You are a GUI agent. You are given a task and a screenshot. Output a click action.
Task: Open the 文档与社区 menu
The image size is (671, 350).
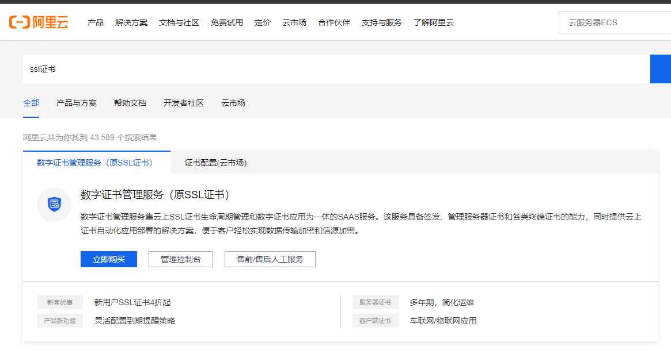(x=179, y=22)
